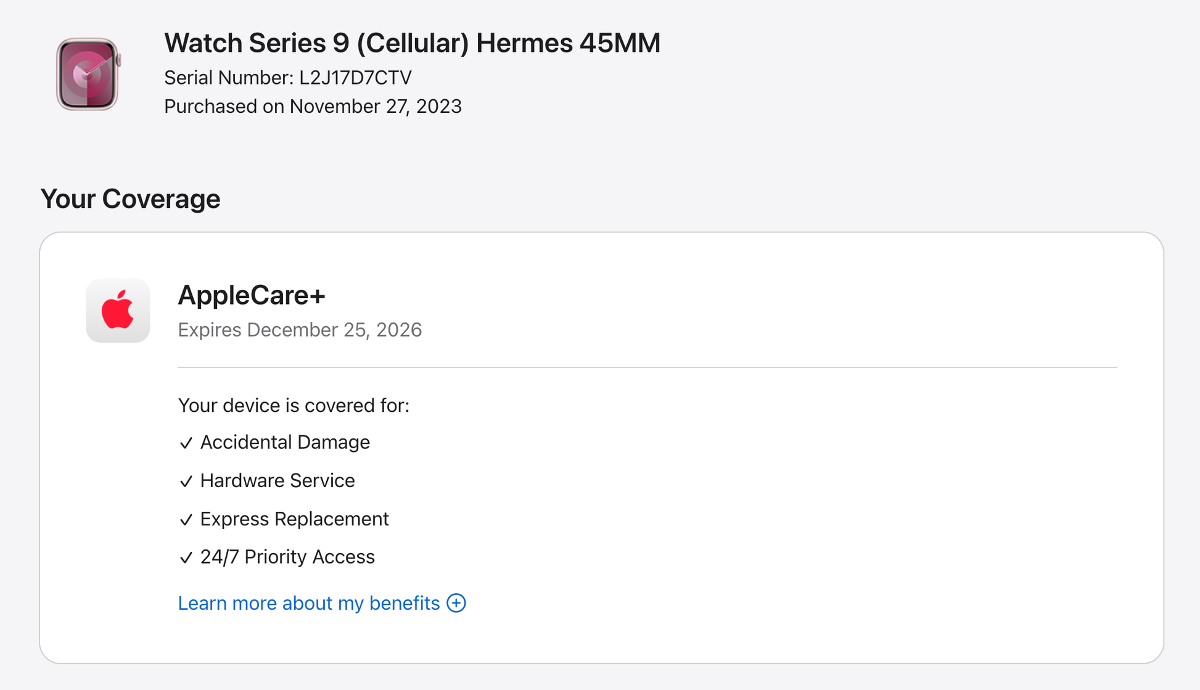The width and height of the screenshot is (1200, 690).
Task: Click the checkmark beside Express Replacement
Action: [x=186, y=520]
